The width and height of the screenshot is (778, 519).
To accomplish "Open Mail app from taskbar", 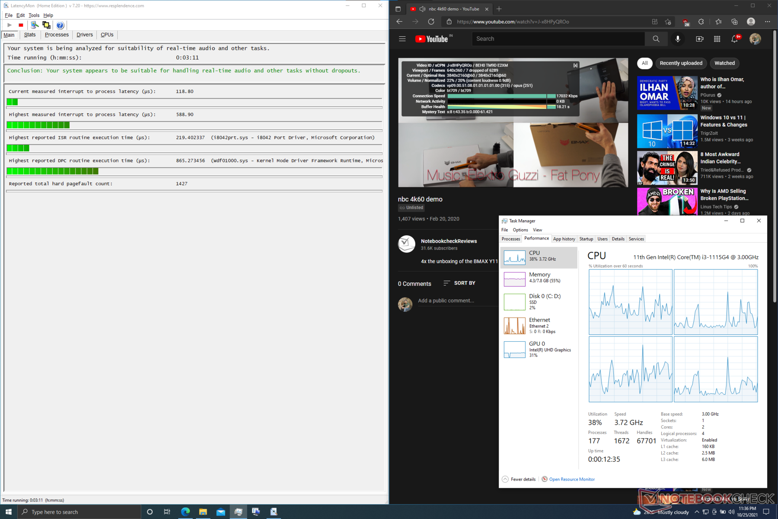I will tap(220, 512).
